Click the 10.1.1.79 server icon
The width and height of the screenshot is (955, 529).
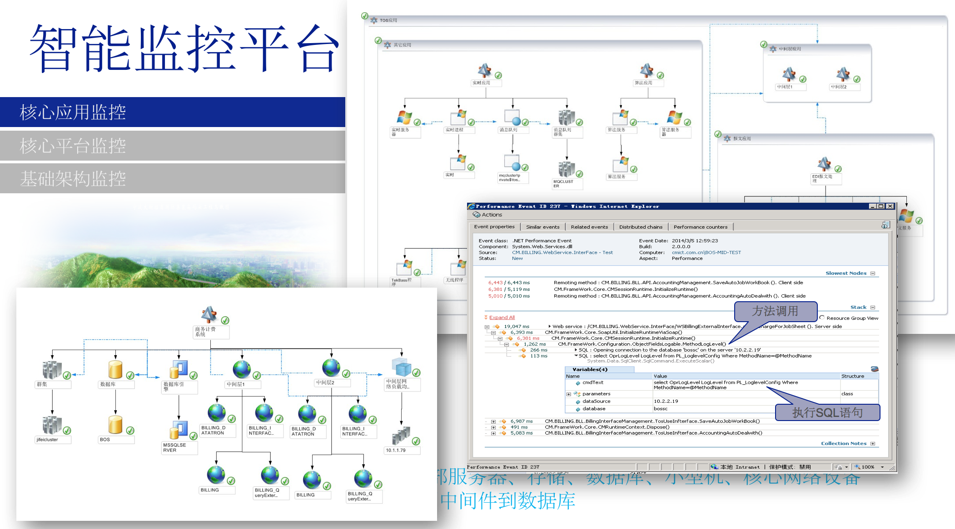401,436
